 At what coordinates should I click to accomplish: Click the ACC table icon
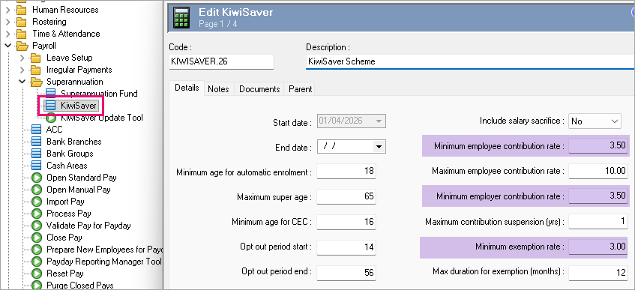pyautogui.click(x=37, y=130)
